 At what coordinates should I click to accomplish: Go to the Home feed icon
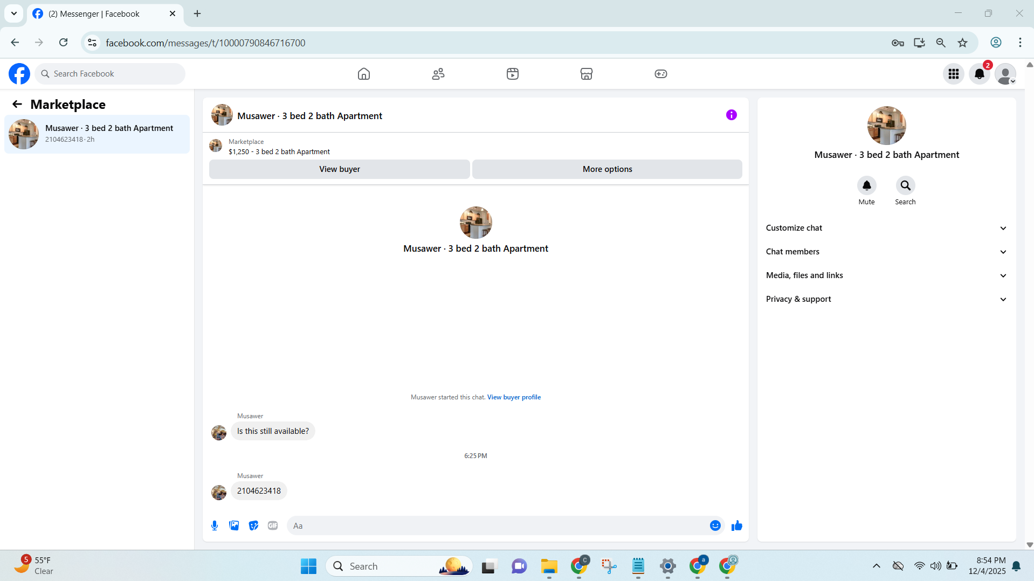(x=364, y=74)
